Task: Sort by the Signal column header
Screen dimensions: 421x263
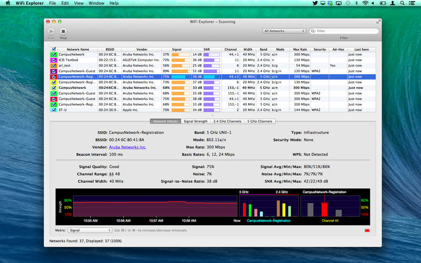Action: (x=177, y=49)
